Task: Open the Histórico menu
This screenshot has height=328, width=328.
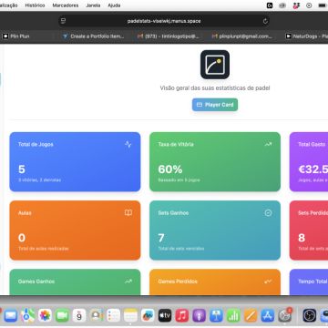Action: tap(35, 5)
